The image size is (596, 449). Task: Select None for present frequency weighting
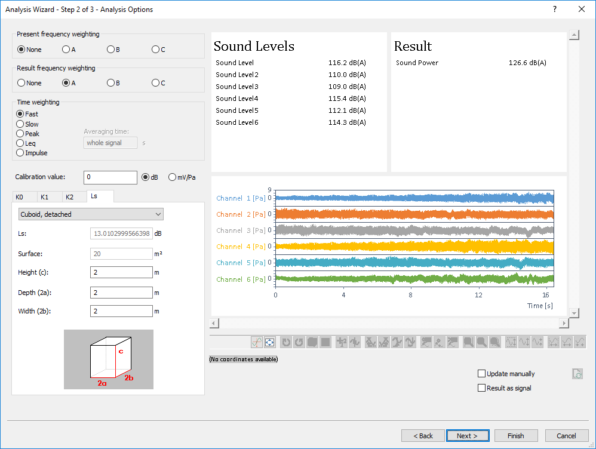point(30,50)
